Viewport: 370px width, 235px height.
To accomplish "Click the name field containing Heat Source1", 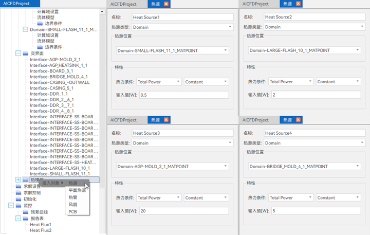I will (182, 17).
